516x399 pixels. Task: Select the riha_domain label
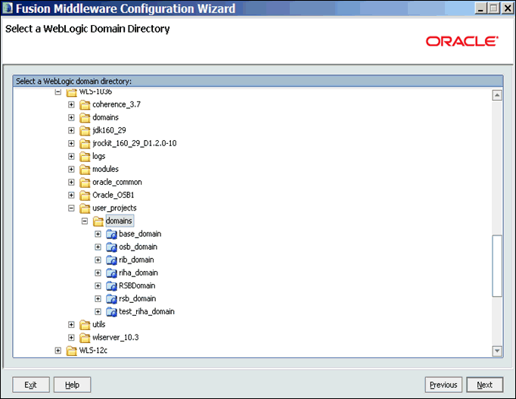coord(138,273)
